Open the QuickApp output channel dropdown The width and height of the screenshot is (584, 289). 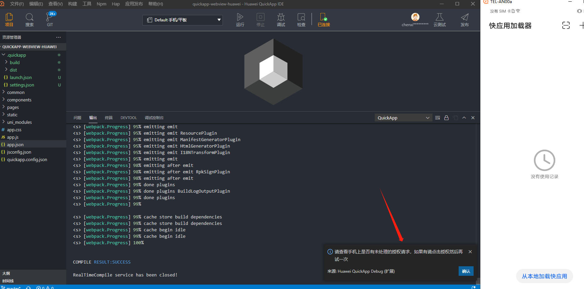pos(404,118)
